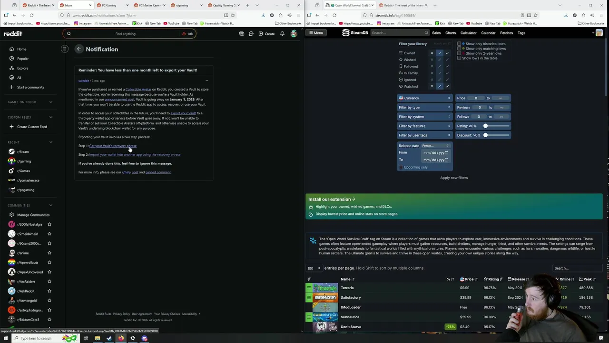Open SteamDB Menu button
Image resolution: width=609 pixels, height=343 pixels.
tap(315, 33)
